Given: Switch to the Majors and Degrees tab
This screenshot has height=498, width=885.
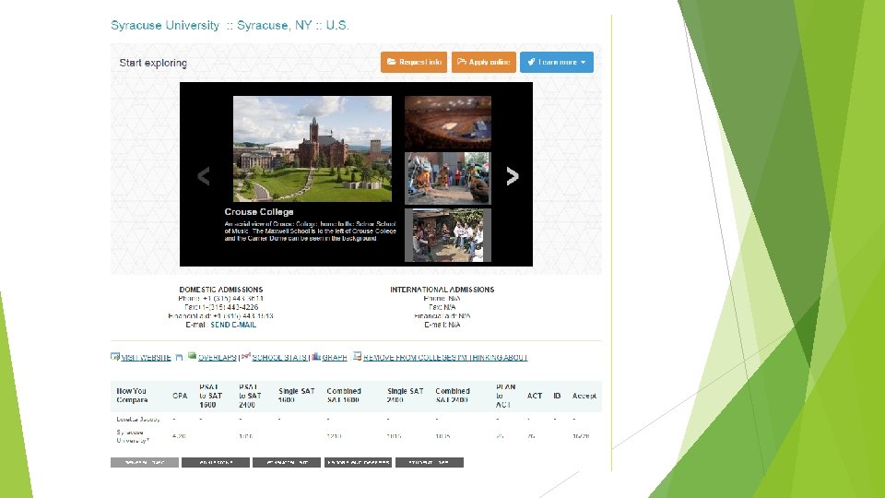Looking at the screenshot, I should (358, 462).
